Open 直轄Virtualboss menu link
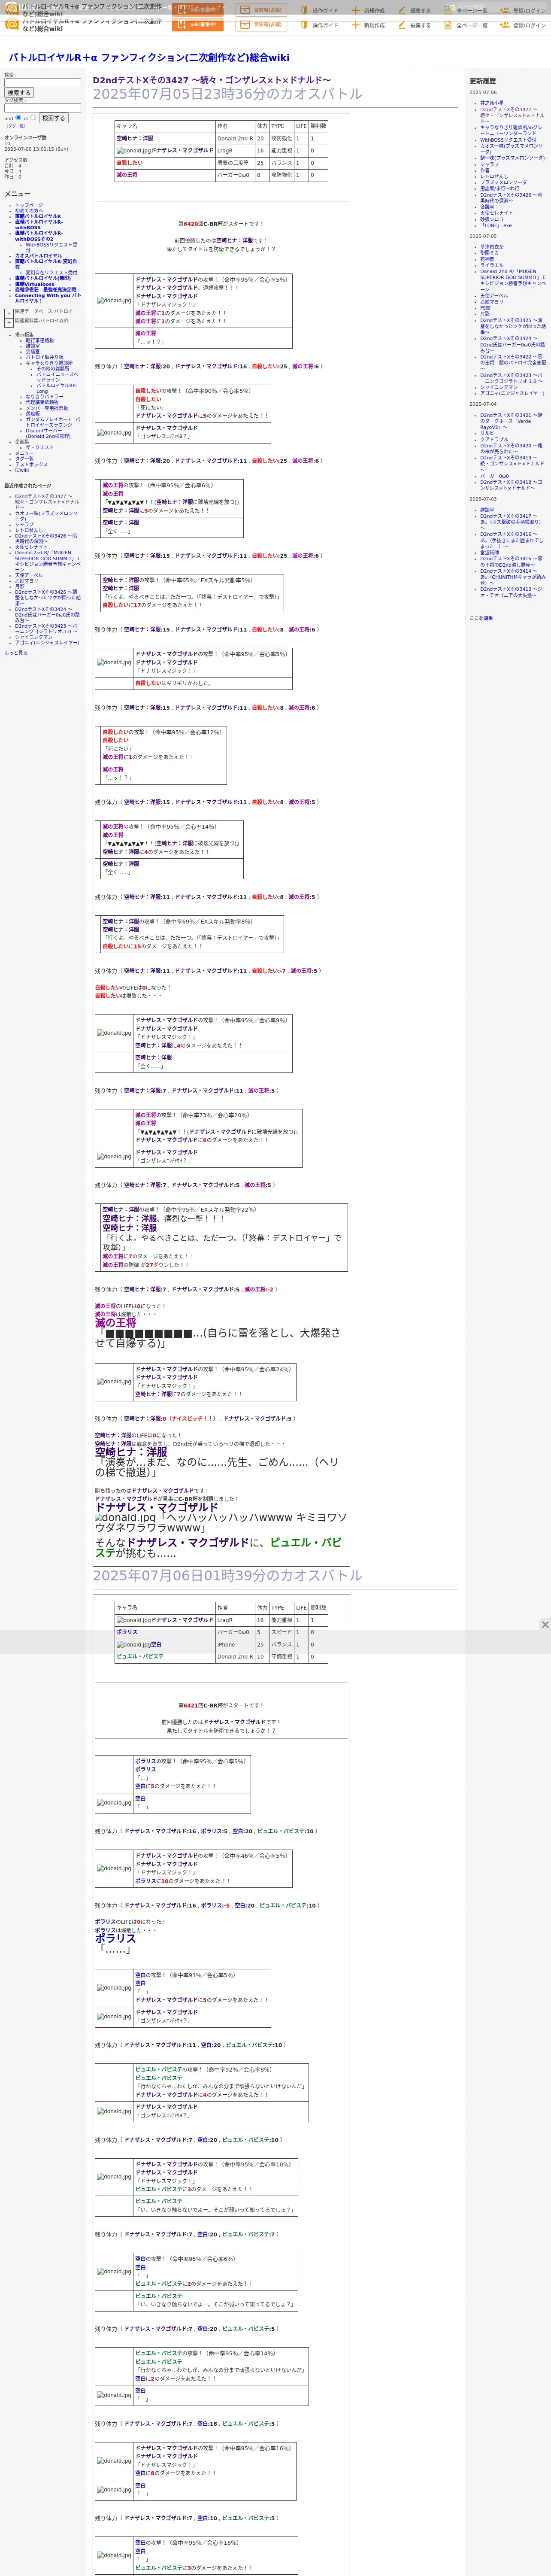The width and height of the screenshot is (551, 2576). (35, 284)
